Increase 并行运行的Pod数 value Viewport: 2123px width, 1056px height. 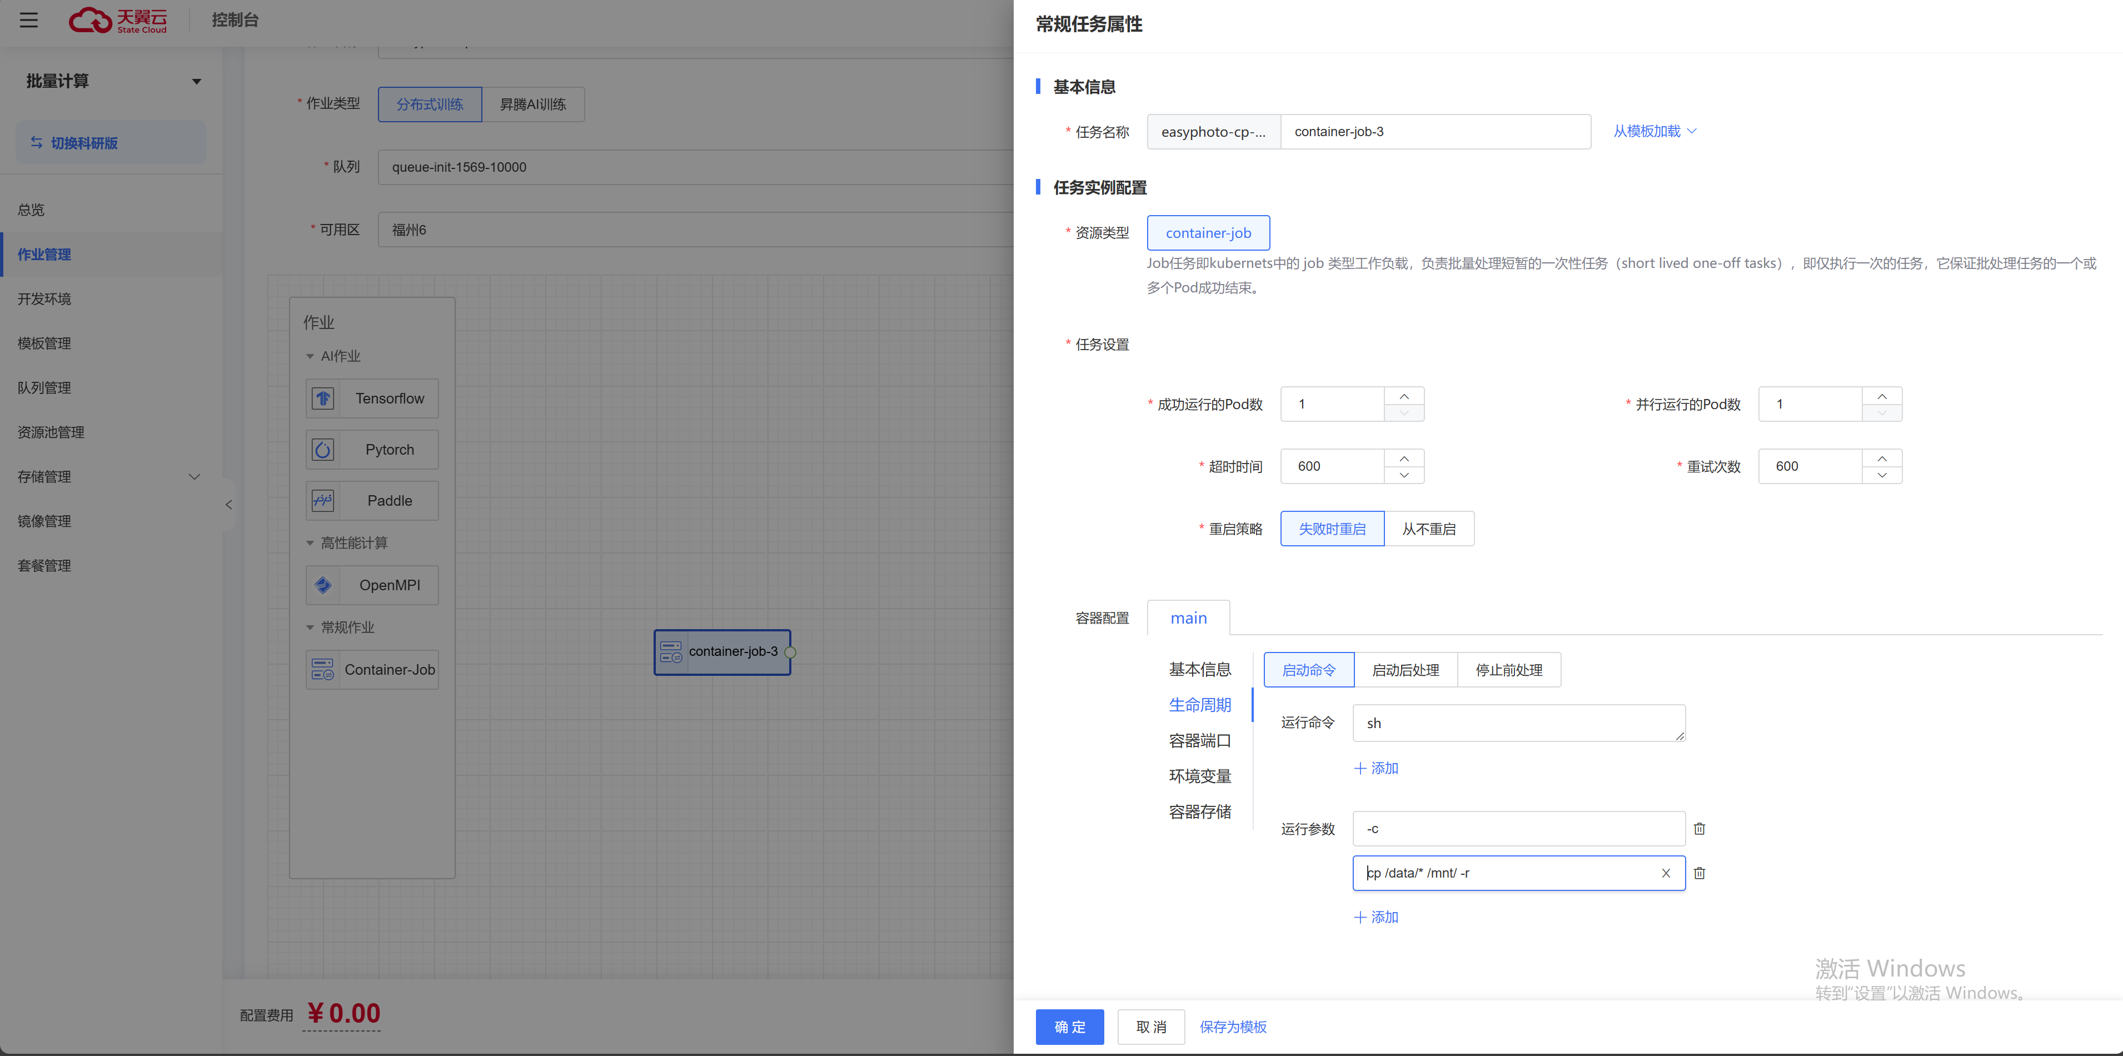coord(1882,396)
